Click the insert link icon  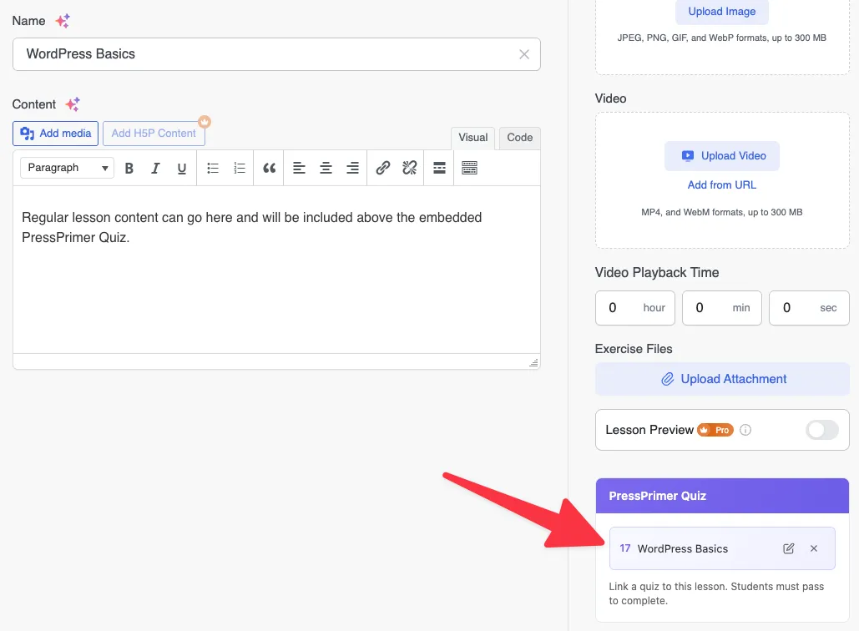382,168
